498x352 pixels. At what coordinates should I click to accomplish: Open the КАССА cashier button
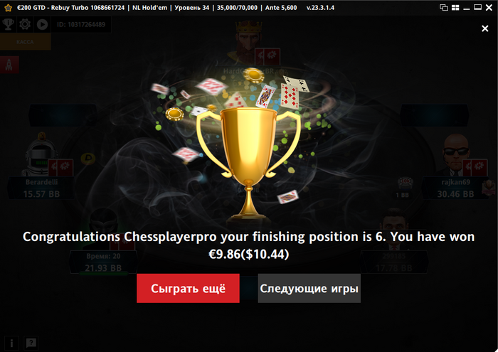25,41
